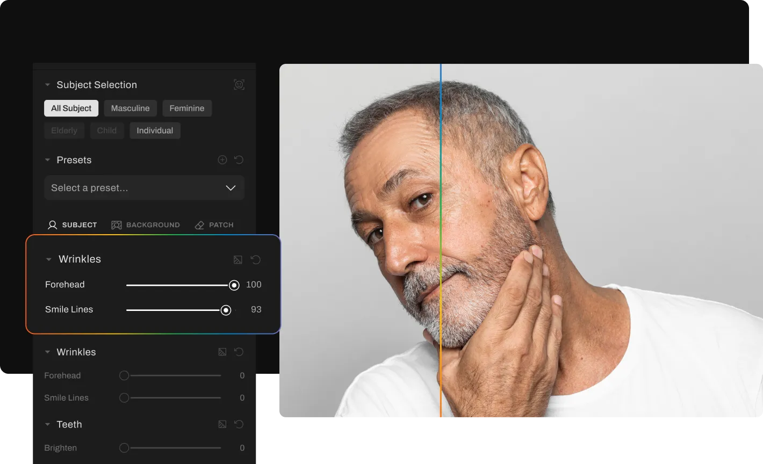Reset presets using the undo arrow icon

(x=239, y=160)
